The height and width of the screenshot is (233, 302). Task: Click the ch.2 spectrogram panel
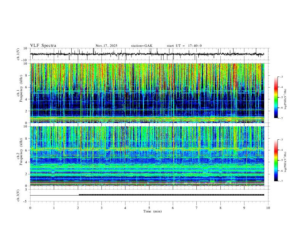[147, 156]
